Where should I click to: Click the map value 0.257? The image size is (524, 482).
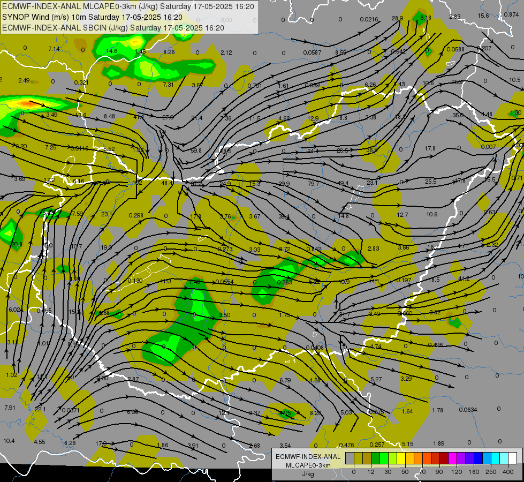pyautogui.click(x=377, y=445)
